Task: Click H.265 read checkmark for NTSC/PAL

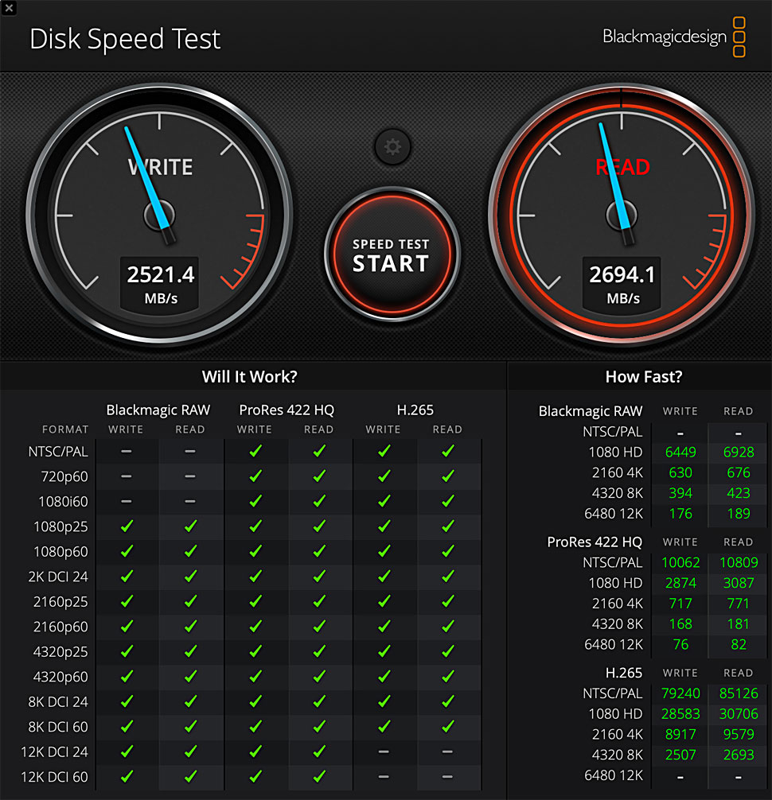Action: (448, 451)
